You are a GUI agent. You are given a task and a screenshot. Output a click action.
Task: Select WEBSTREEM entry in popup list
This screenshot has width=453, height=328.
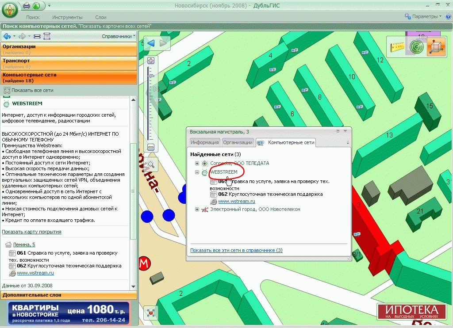pyautogui.click(x=223, y=172)
